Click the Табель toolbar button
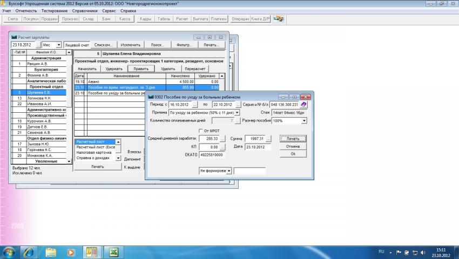 [x=163, y=19]
